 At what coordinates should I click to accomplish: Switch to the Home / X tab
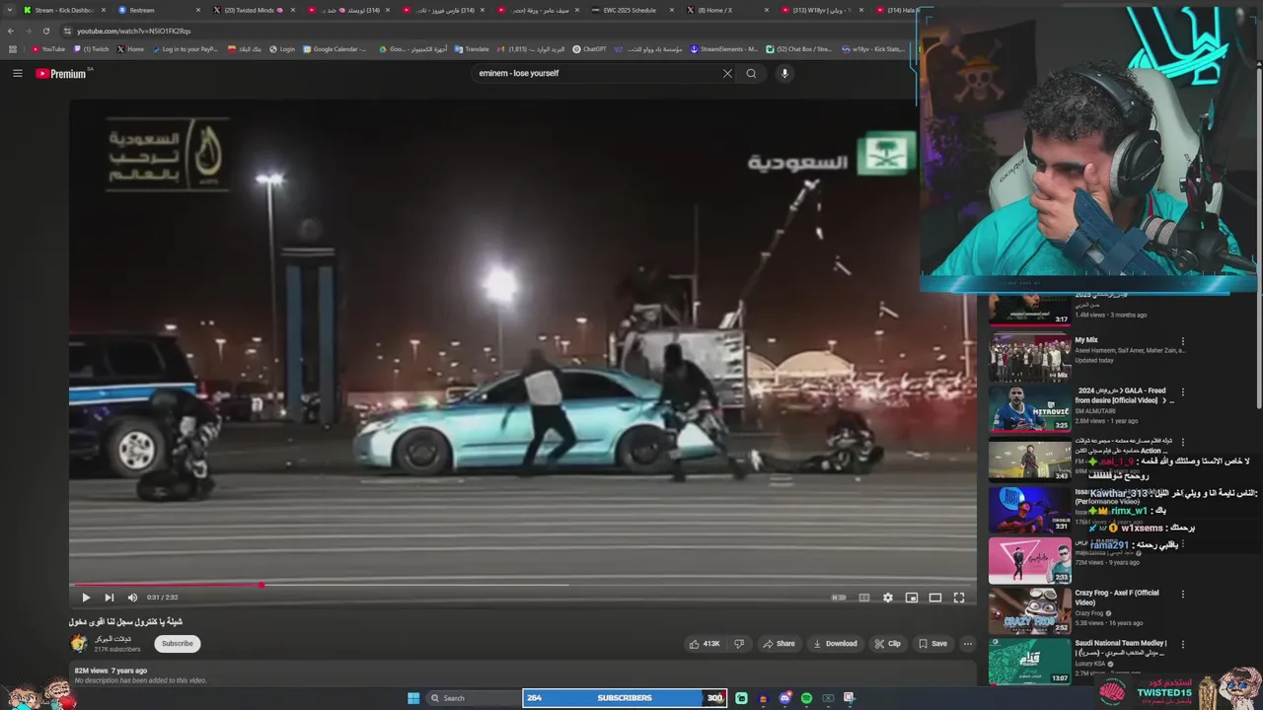coord(726,10)
